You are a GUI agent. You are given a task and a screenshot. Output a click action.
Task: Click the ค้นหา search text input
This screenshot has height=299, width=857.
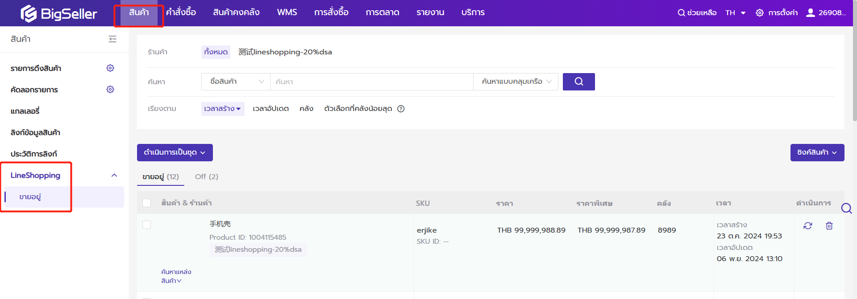click(371, 82)
